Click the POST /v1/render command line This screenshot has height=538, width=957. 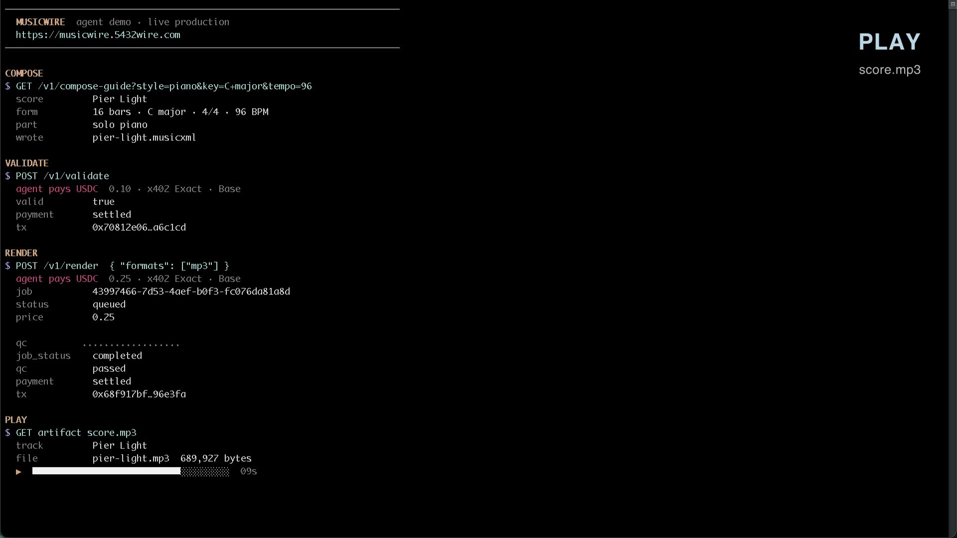(117, 266)
